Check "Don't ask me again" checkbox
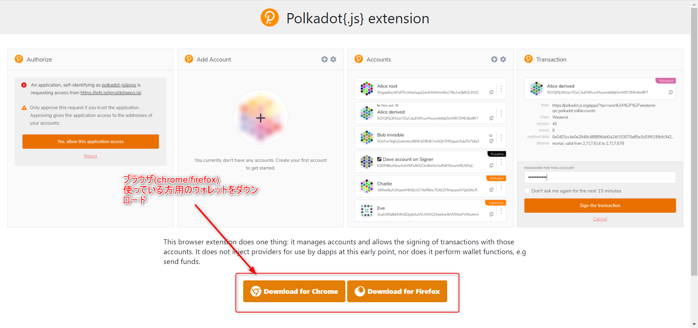698x328 pixels. (527, 191)
